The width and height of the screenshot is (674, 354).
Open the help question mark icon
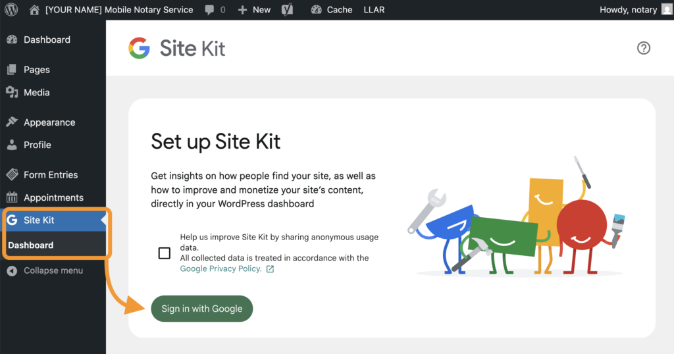644,47
